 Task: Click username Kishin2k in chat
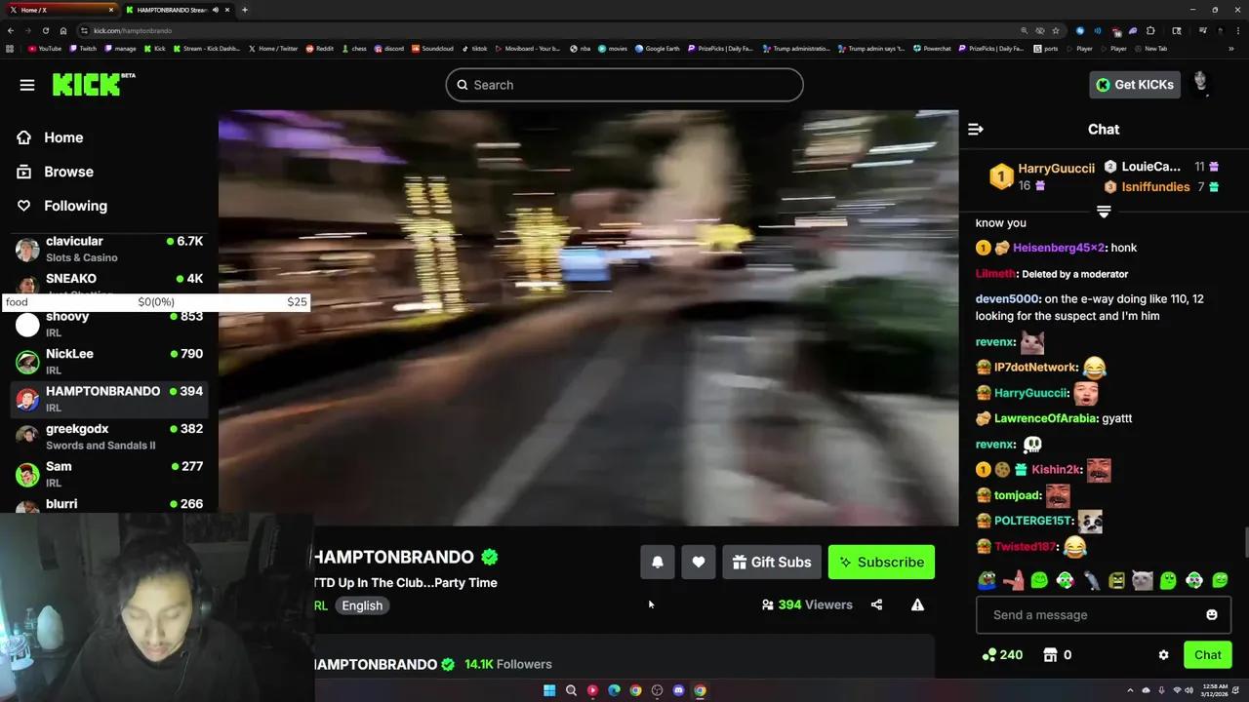(x=1056, y=470)
